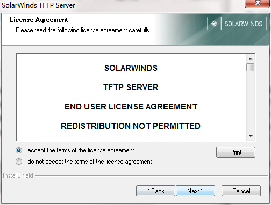
Task: Select the accept license terms radio button
Action: (x=19, y=150)
